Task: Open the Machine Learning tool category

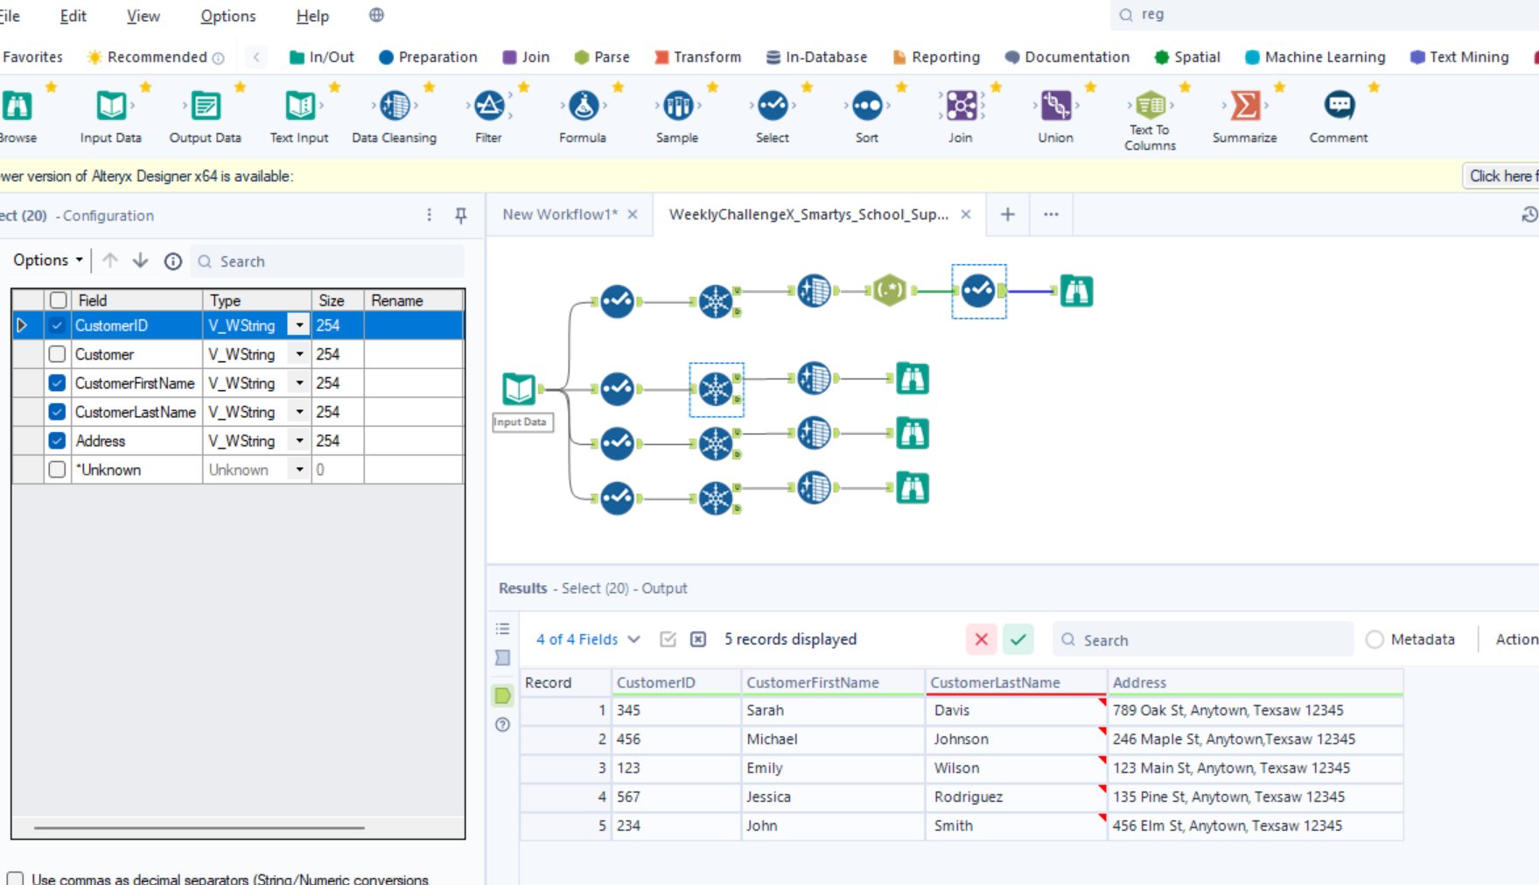Action: [1315, 57]
